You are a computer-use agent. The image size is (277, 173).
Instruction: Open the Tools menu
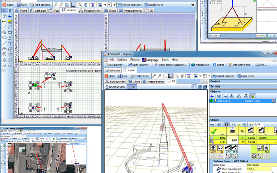pos(165,60)
